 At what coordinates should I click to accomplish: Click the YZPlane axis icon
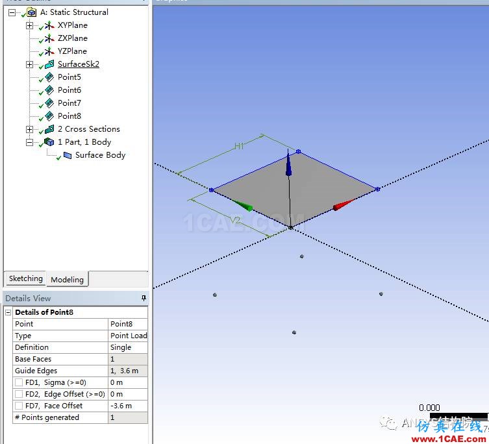point(49,51)
